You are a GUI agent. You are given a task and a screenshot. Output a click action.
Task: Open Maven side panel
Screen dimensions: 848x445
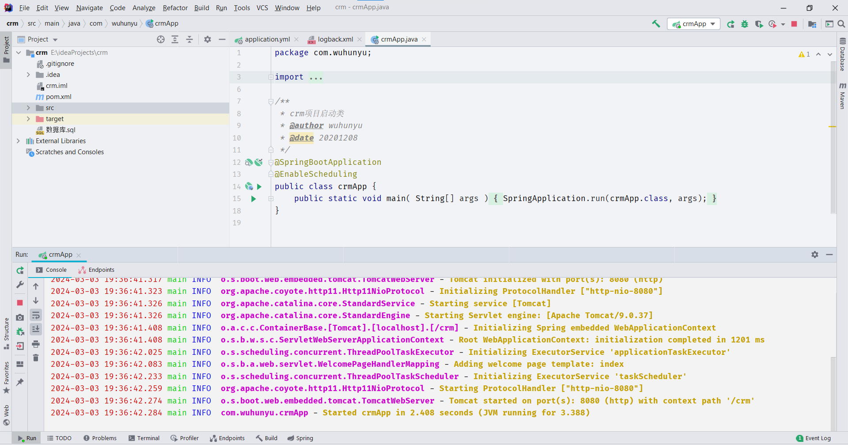click(x=842, y=95)
